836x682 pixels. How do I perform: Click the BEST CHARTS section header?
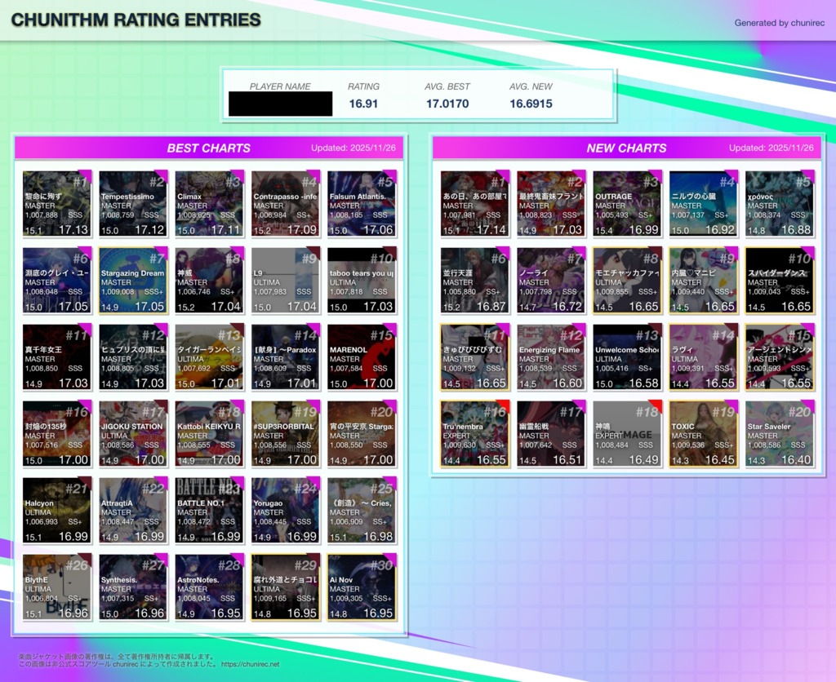(x=209, y=148)
